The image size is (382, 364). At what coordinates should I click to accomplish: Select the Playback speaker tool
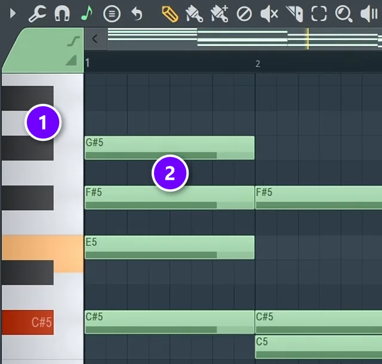(x=369, y=14)
